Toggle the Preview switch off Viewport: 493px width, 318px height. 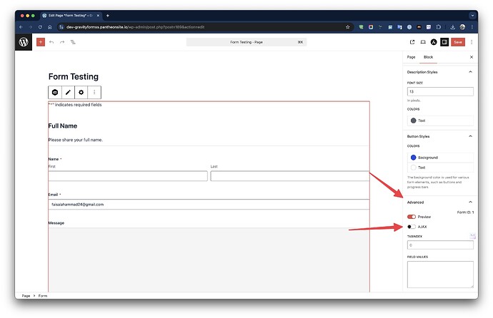click(412, 217)
